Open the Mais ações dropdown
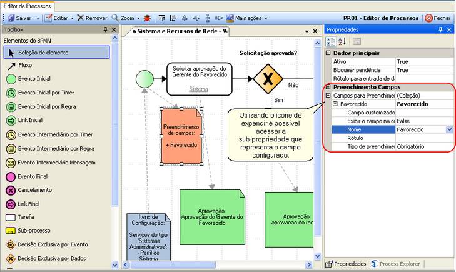The width and height of the screenshot is (456, 272). coord(266,18)
